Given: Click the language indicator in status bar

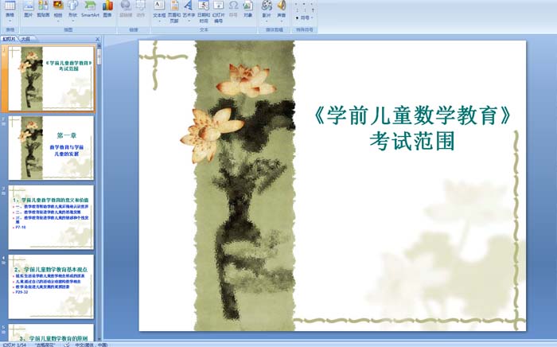Looking at the screenshot, I should [x=92, y=345].
